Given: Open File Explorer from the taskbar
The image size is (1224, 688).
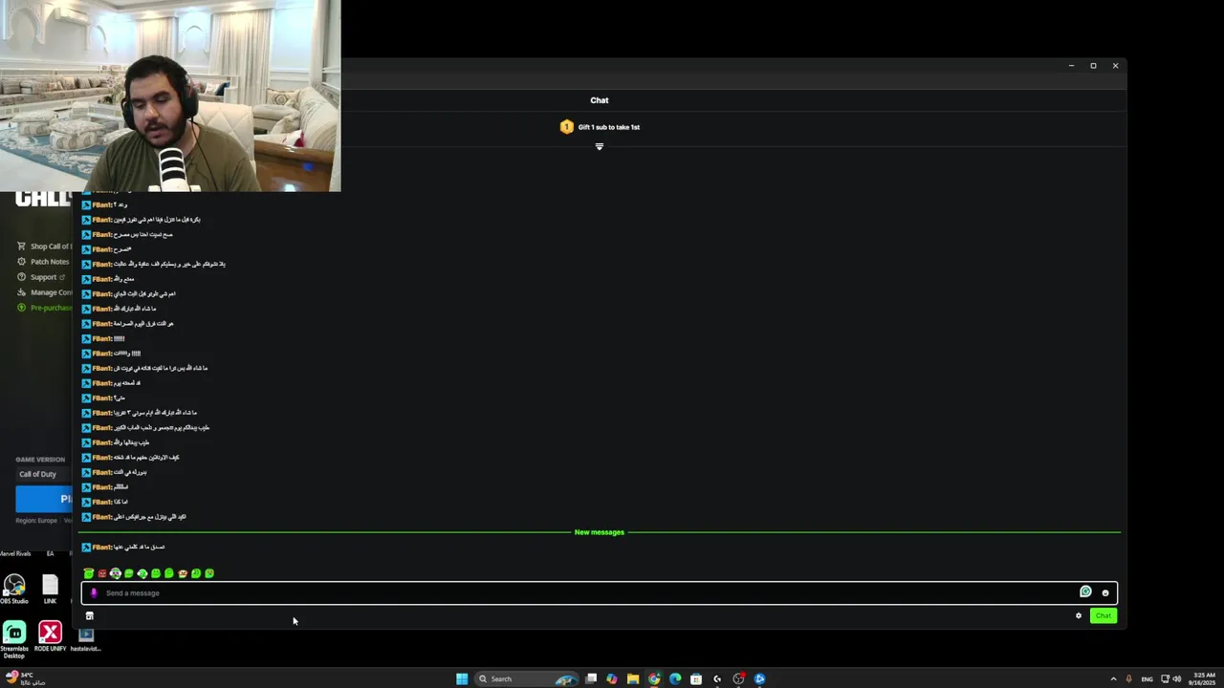Looking at the screenshot, I should click(x=633, y=678).
